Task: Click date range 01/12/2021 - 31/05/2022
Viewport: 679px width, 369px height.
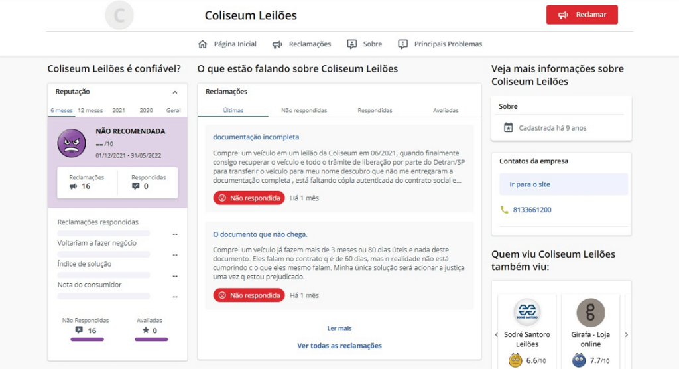Action: tap(128, 156)
